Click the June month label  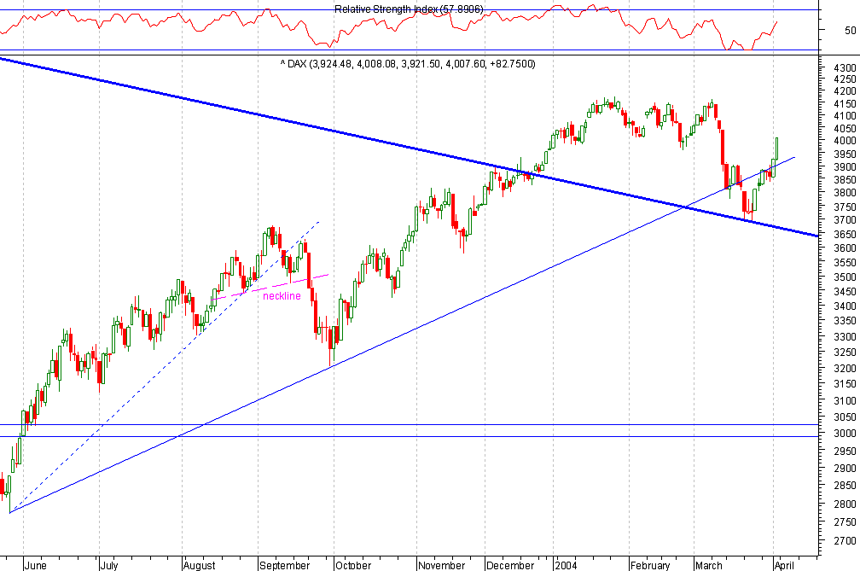pos(36,566)
